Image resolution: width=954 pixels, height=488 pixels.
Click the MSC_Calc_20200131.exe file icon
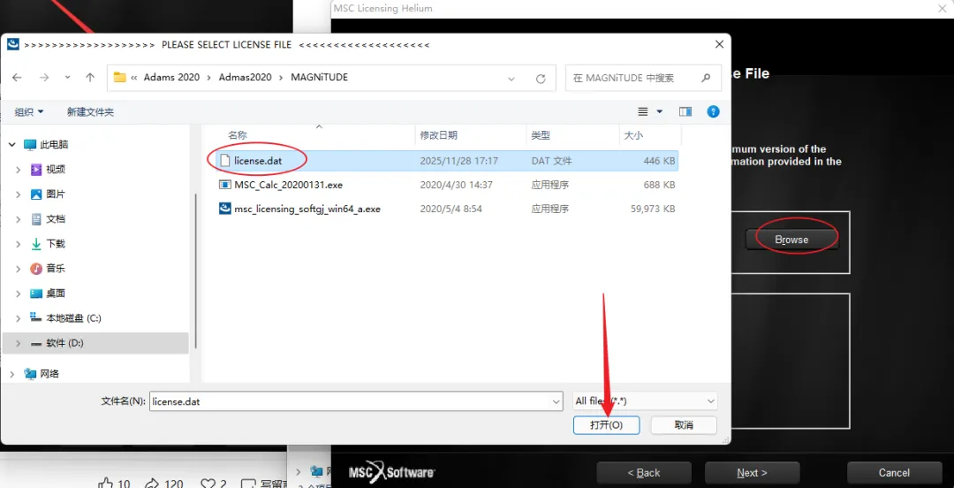225,185
